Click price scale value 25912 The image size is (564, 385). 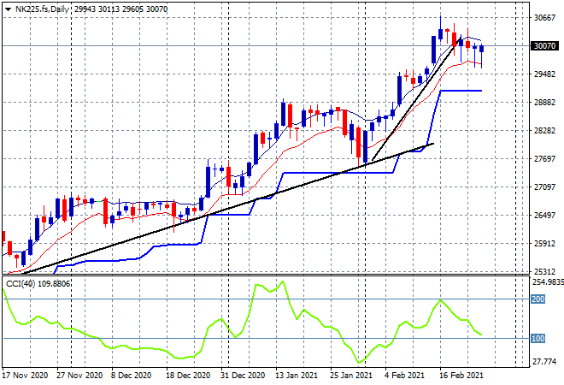(x=545, y=244)
